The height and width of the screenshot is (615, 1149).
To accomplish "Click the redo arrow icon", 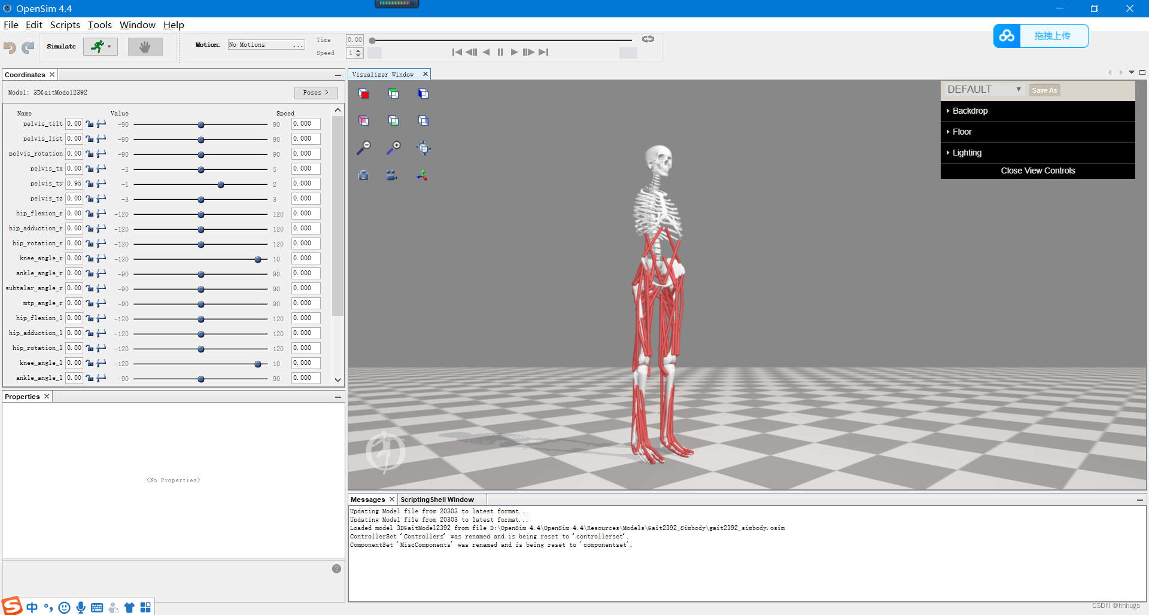I will coord(28,47).
